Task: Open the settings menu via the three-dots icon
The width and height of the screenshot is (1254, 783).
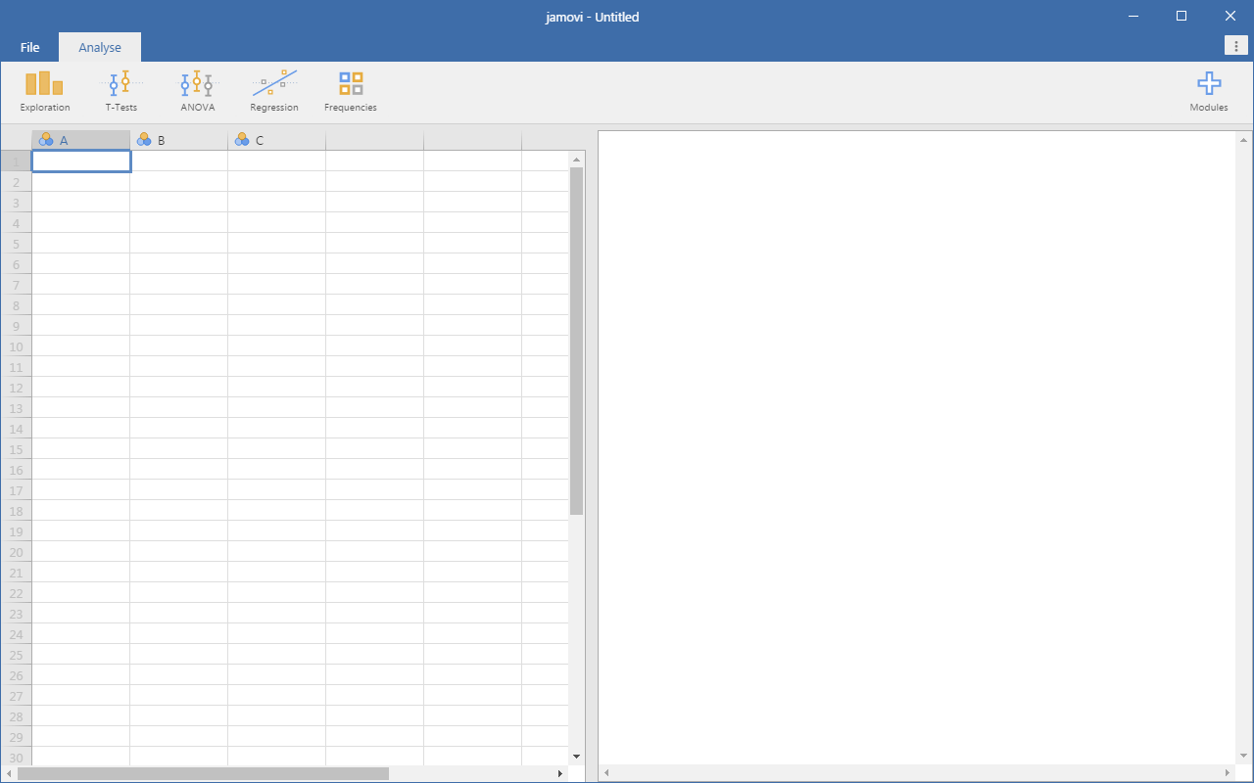Action: coord(1235,45)
